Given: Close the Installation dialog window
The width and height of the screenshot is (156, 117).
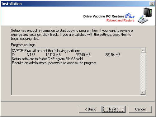Looking at the screenshot, I should [x=152, y=4].
